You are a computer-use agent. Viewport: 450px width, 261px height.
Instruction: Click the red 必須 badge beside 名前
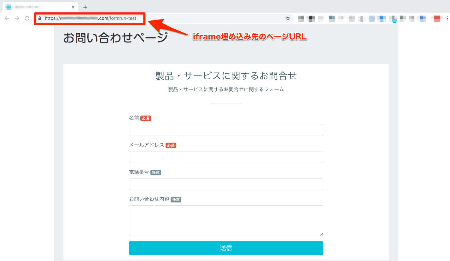pos(146,118)
